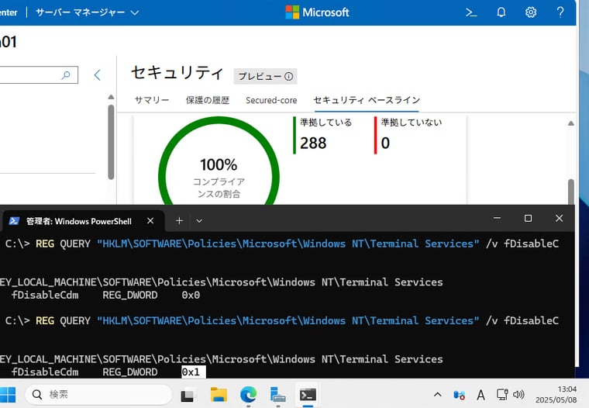The width and height of the screenshot is (589, 408).
Task: Click the 準拠していない count 0
Action: [385, 143]
